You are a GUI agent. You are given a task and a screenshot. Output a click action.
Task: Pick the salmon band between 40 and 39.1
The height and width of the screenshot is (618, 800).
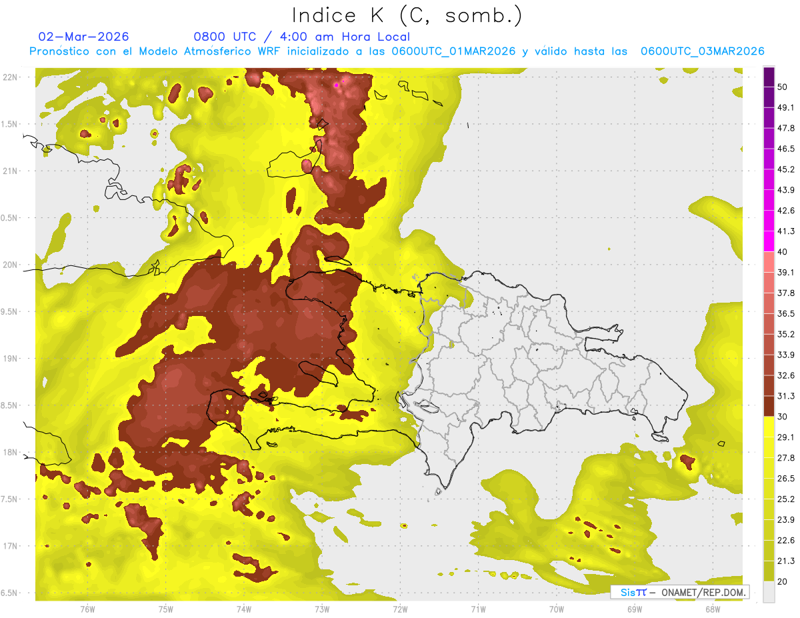click(x=769, y=261)
